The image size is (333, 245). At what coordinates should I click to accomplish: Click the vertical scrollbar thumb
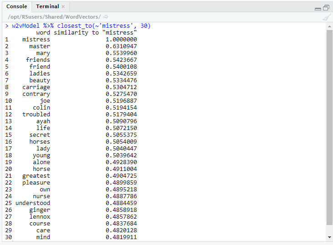(329, 127)
